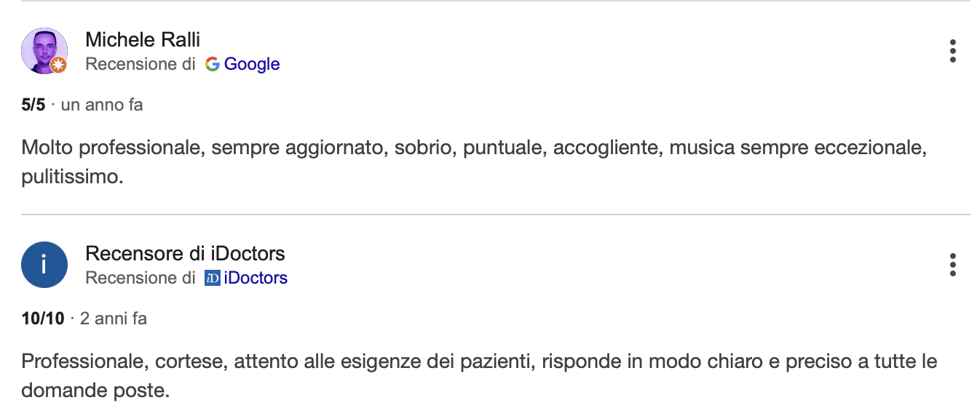Click Michele Ralli's profile photo
This screenshot has width=977, height=416.
44,51
